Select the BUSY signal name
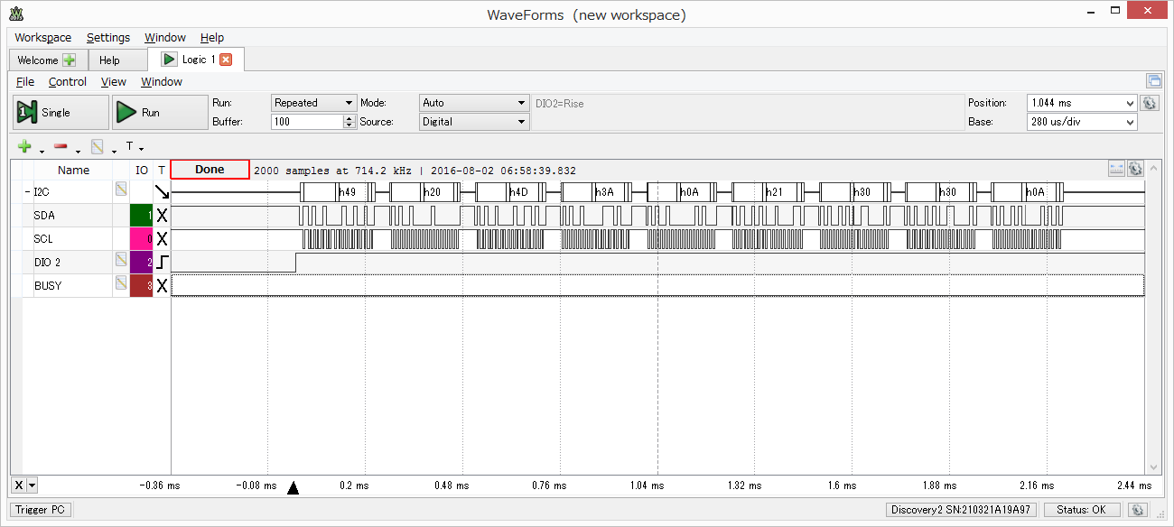 tap(48, 285)
